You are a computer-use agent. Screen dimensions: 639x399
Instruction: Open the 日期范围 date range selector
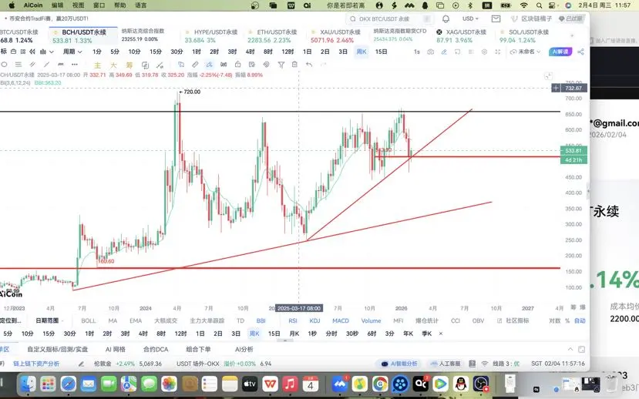click(49, 321)
